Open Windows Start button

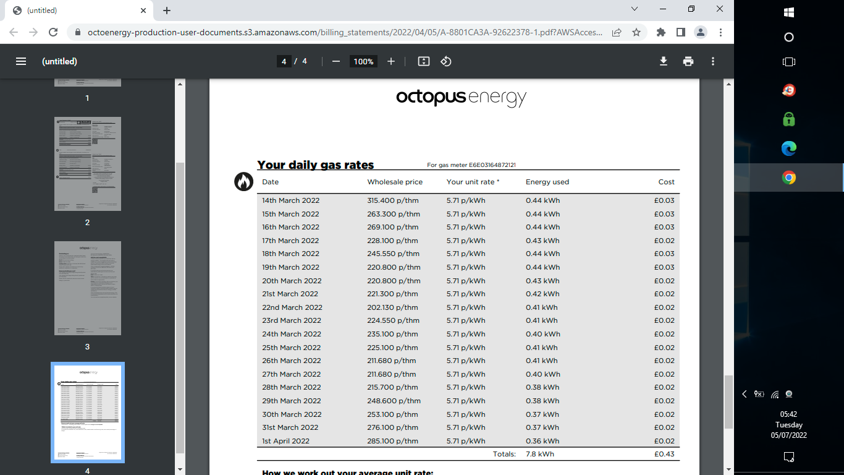(789, 12)
